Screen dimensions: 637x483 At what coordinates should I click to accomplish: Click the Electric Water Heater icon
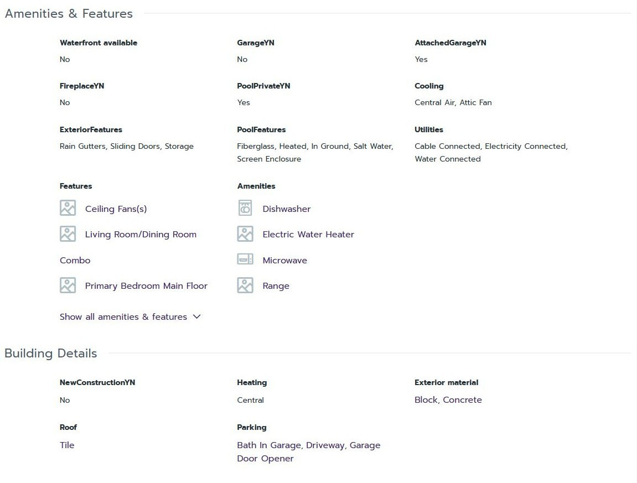(245, 234)
